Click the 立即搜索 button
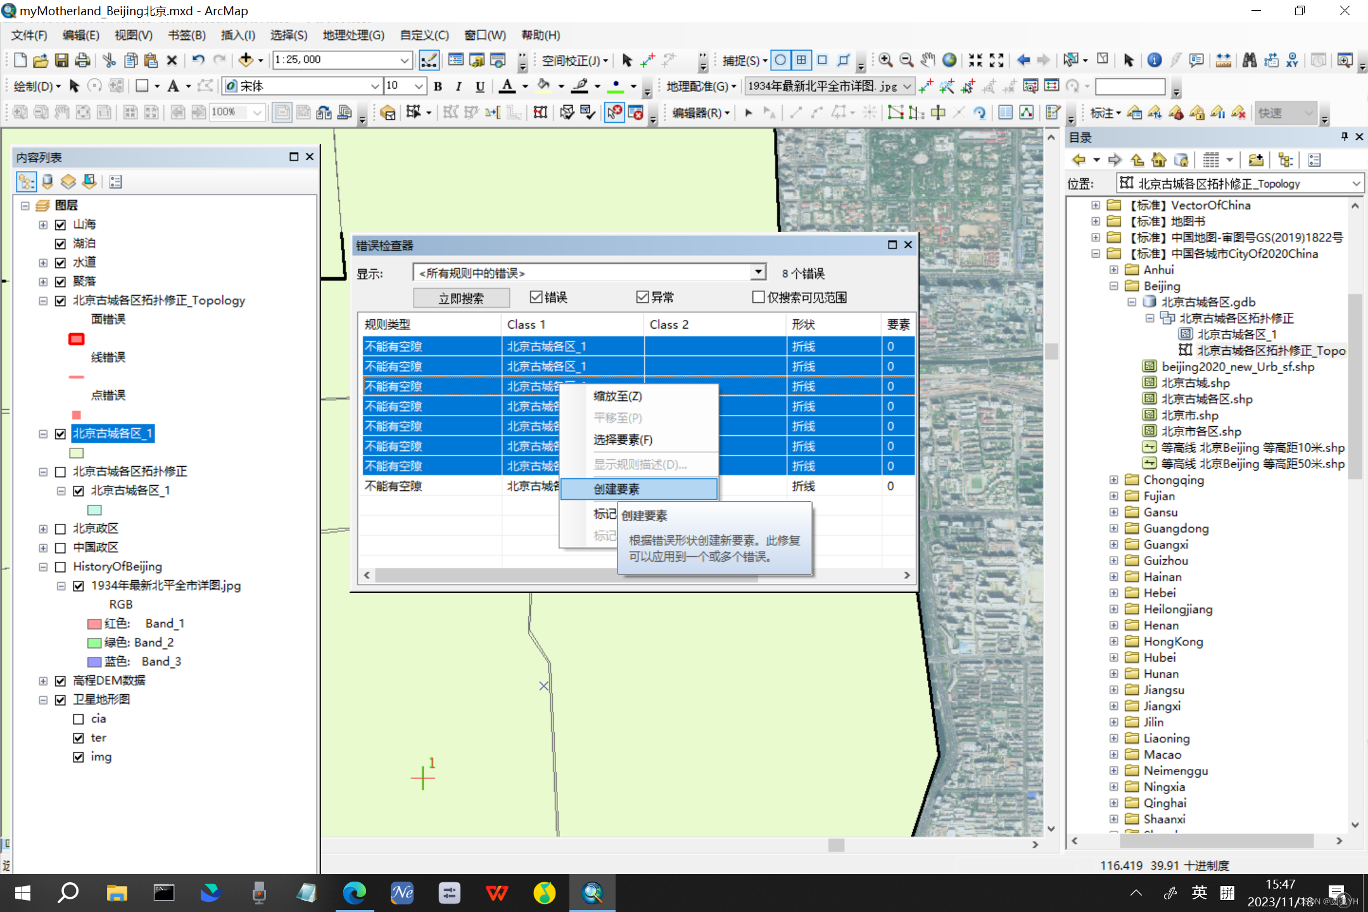This screenshot has height=912, width=1368. coord(462,298)
